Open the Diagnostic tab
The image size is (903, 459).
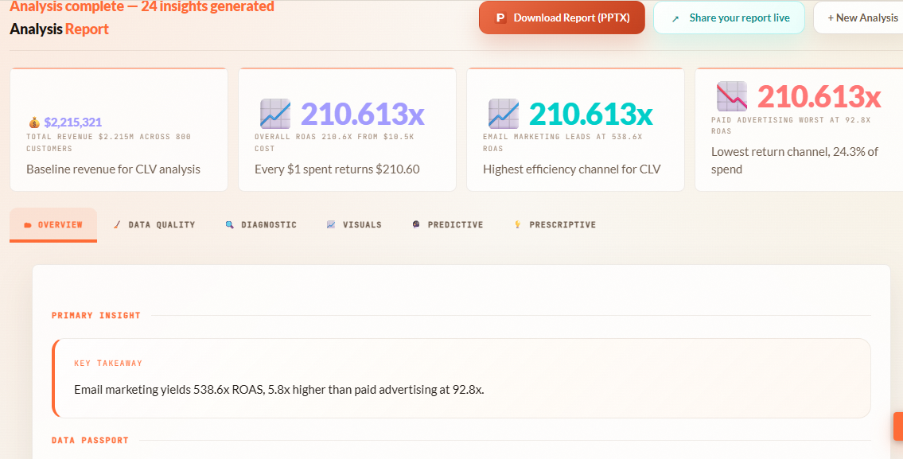[x=261, y=224]
